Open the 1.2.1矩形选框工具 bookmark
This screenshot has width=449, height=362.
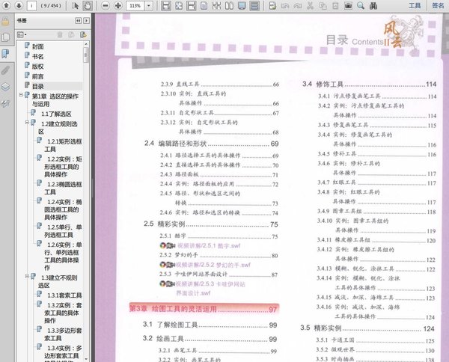point(63,145)
